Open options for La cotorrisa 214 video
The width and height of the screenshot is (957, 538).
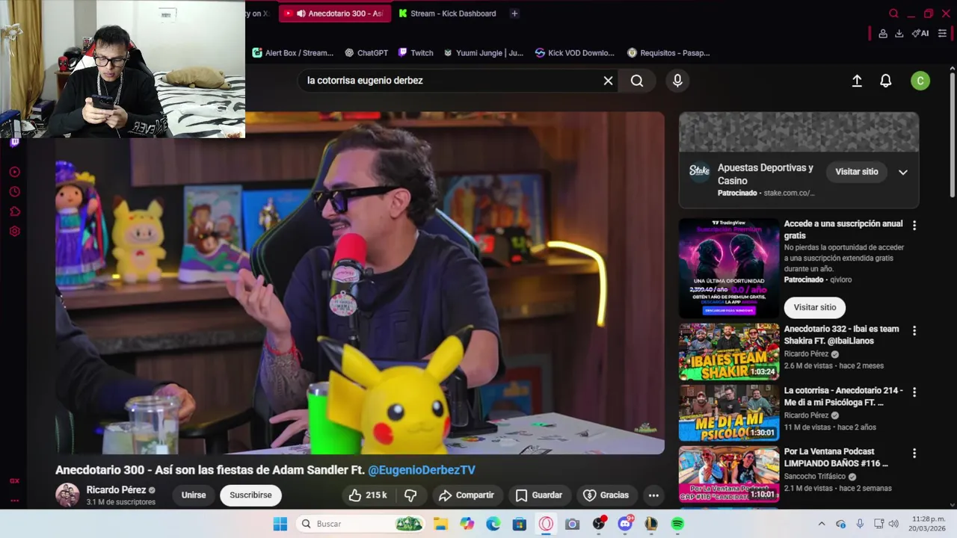(914, 392)
